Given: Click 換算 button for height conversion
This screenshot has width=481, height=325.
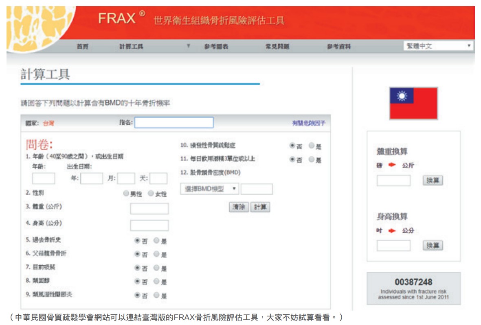Looking at the screenshot, I should pyautogui.click(x=433, y=245).
